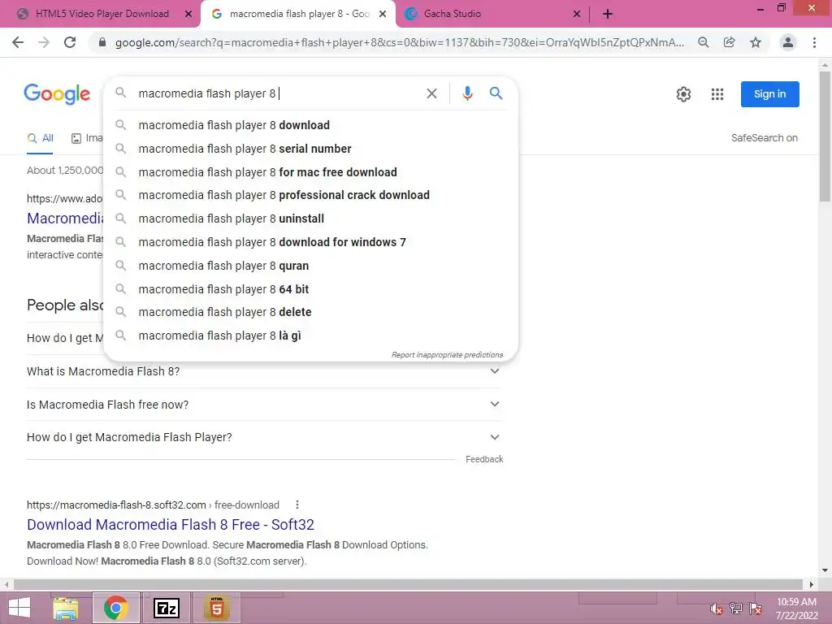Viewport: 832px width, 624px height.
Task: Click the horizontal scrollbar at page bottom
Action: coord(408,585)
